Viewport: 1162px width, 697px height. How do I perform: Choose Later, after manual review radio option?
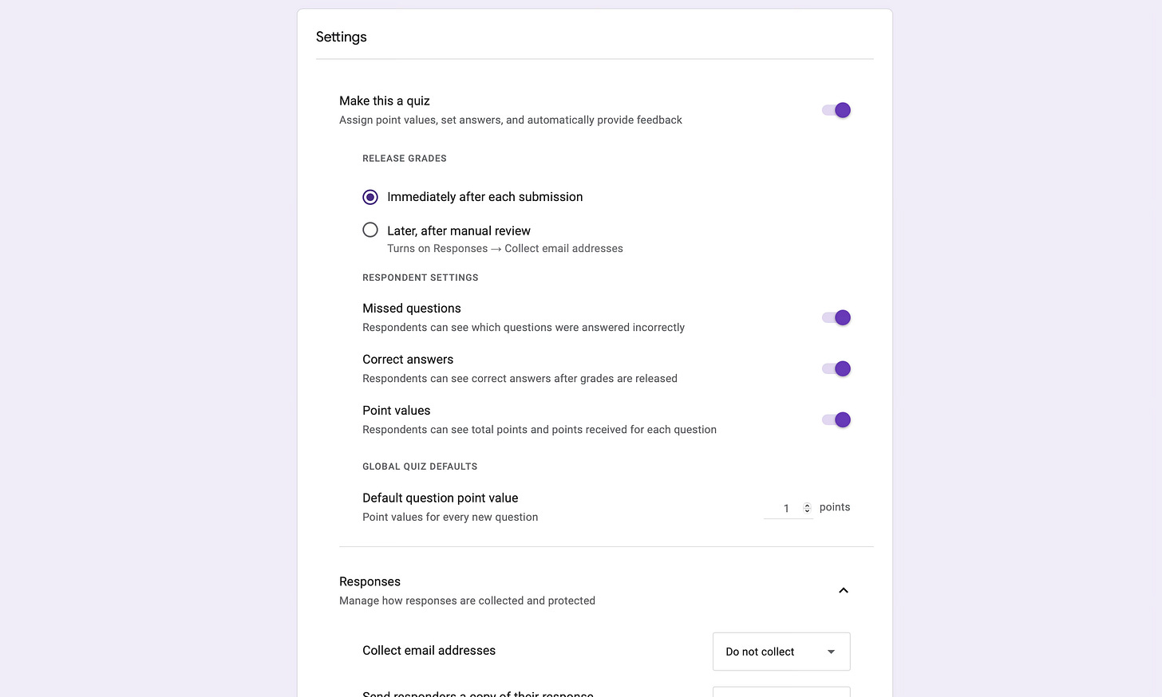[370, 230]
